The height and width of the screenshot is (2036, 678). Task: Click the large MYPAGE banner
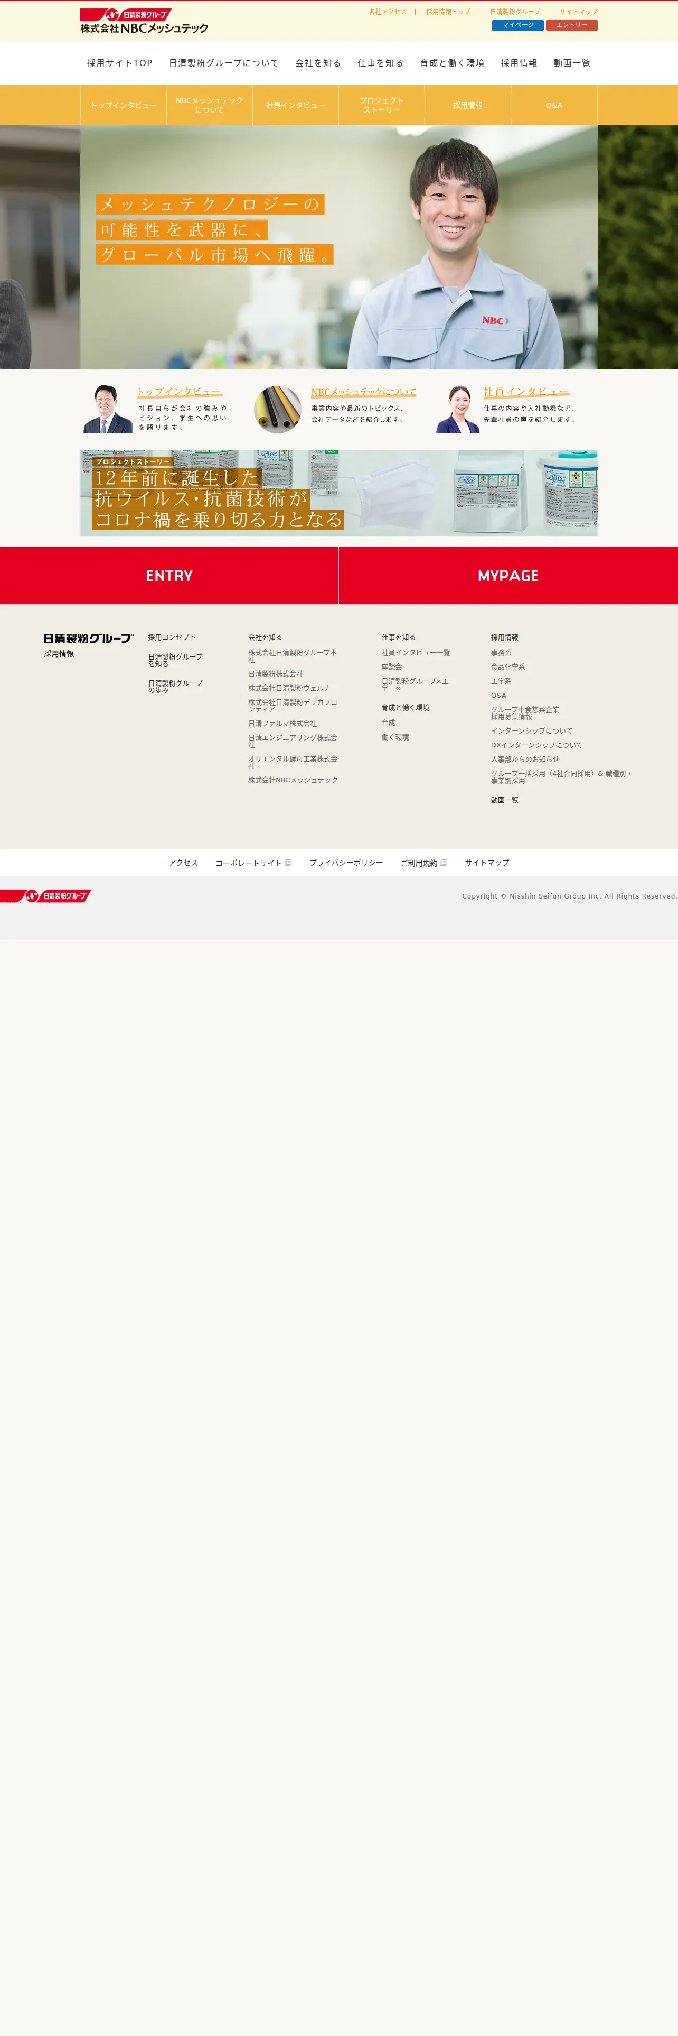[x=508, y=576]
